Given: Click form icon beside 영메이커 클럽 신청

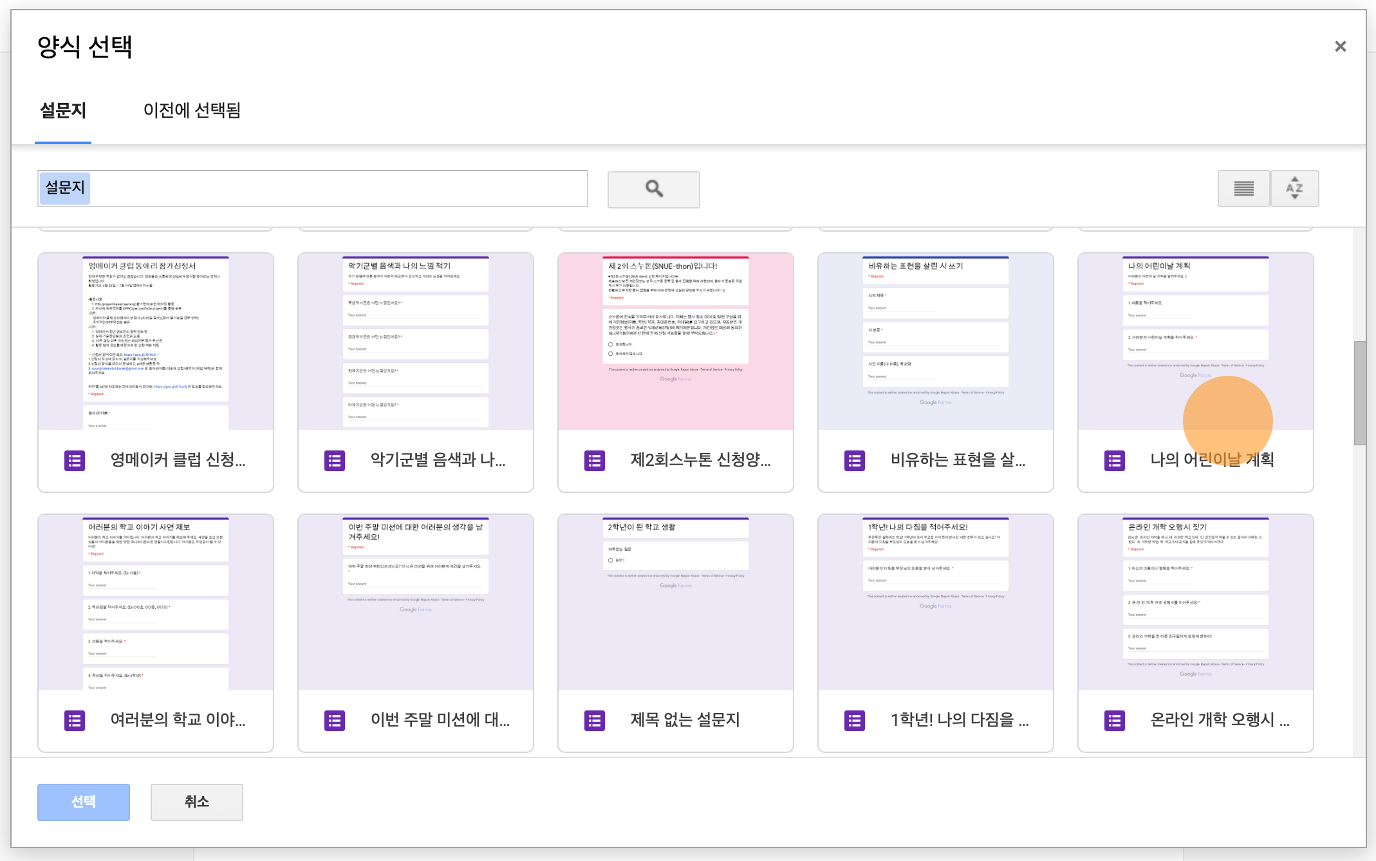Looking at the screenshot, I should pyautogui.click(x=75, y=461).
